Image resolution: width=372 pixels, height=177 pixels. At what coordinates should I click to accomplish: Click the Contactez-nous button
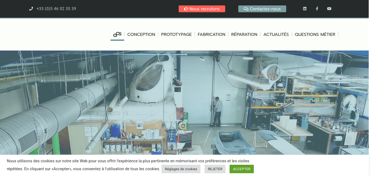pos(262,9)
